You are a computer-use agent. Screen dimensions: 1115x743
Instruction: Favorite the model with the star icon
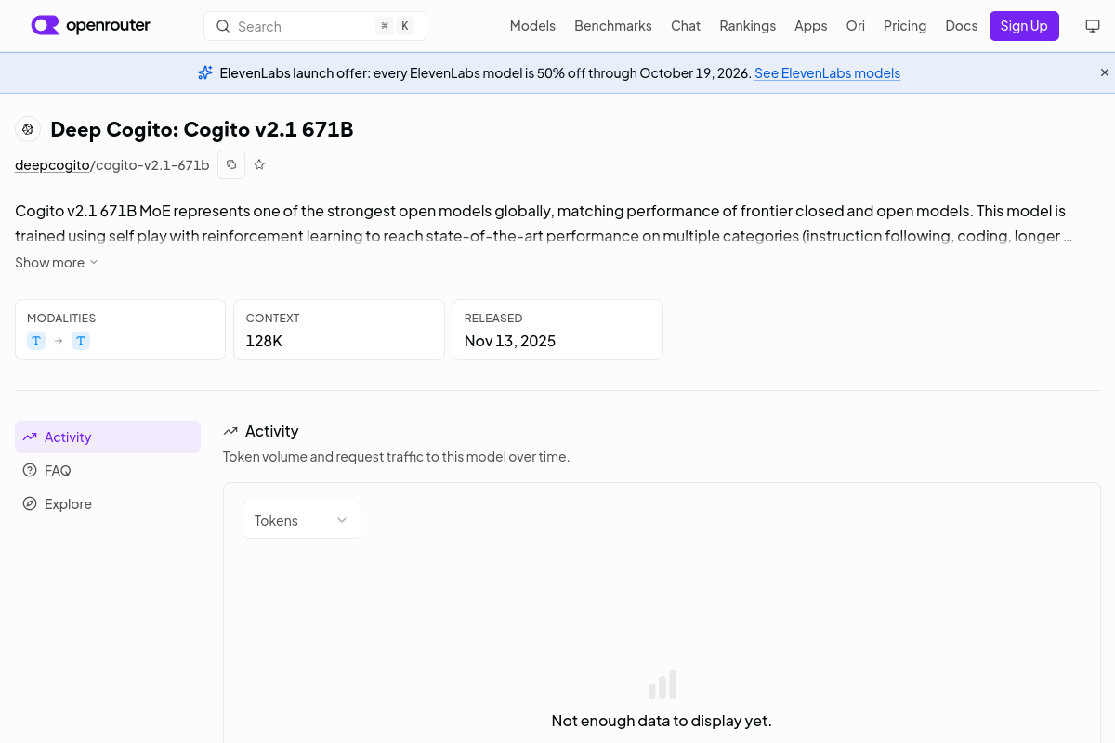click(259, 164)
